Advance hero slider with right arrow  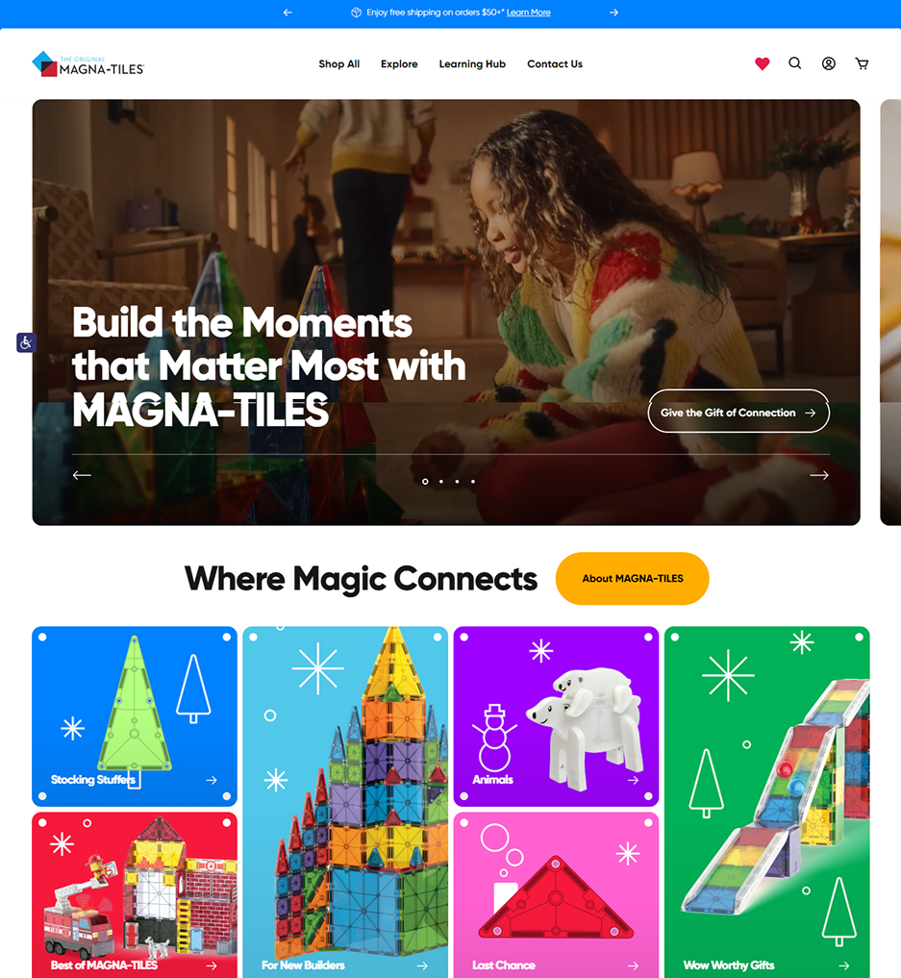tap(818, 475)
